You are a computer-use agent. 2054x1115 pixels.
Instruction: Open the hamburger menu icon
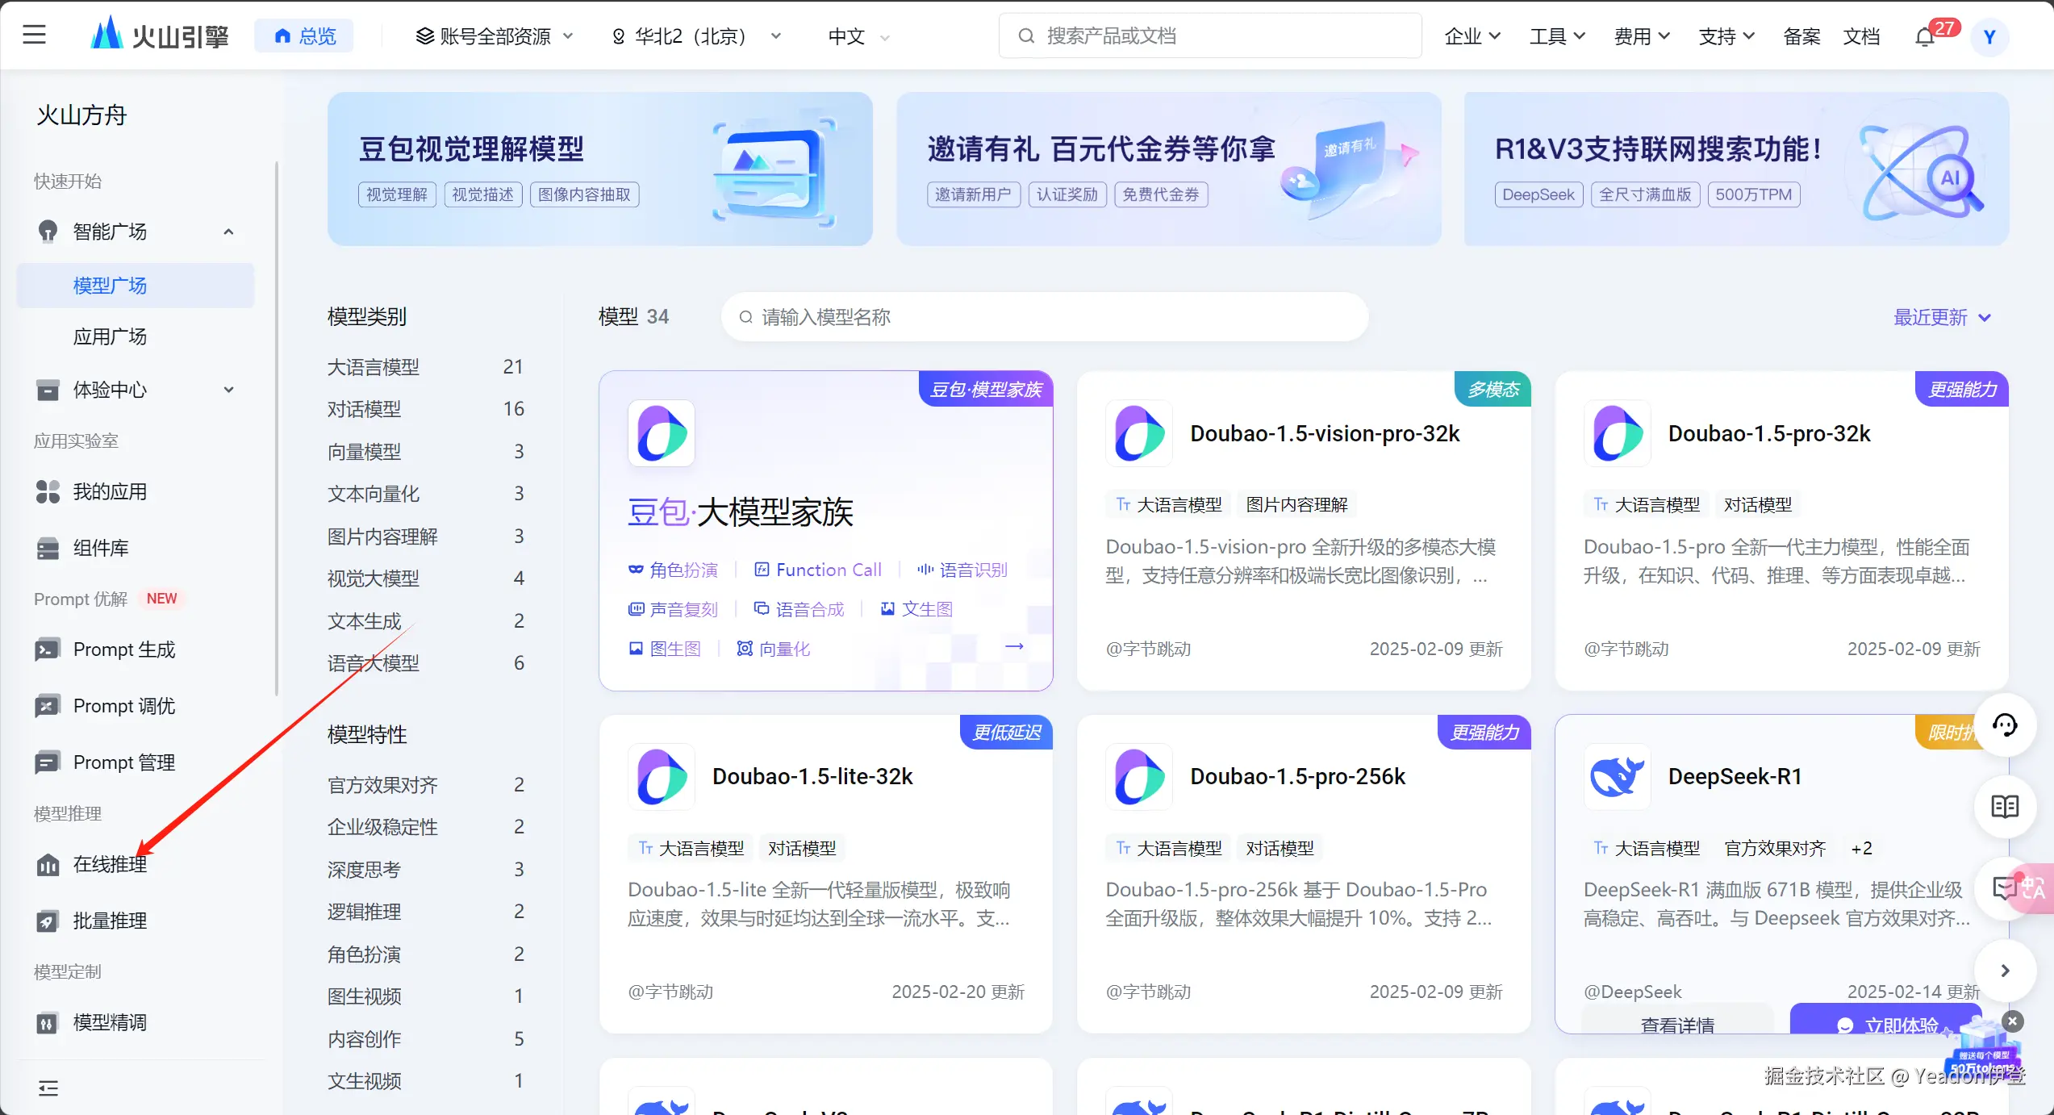(x=34, y=35)
